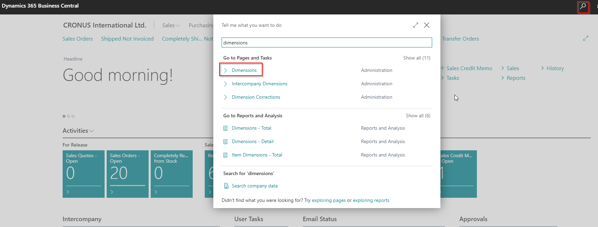This screenshot has height=227, width=598.
Task: Click report icon beside Dimensions - Detail
Action: pos(225,142)
